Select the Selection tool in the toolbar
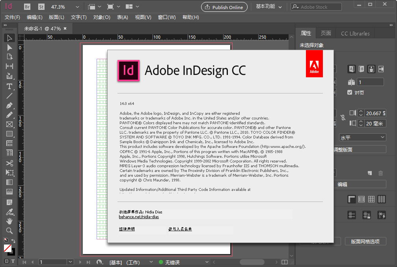Viewport: 397px width, 267px height. pos(10,37)
